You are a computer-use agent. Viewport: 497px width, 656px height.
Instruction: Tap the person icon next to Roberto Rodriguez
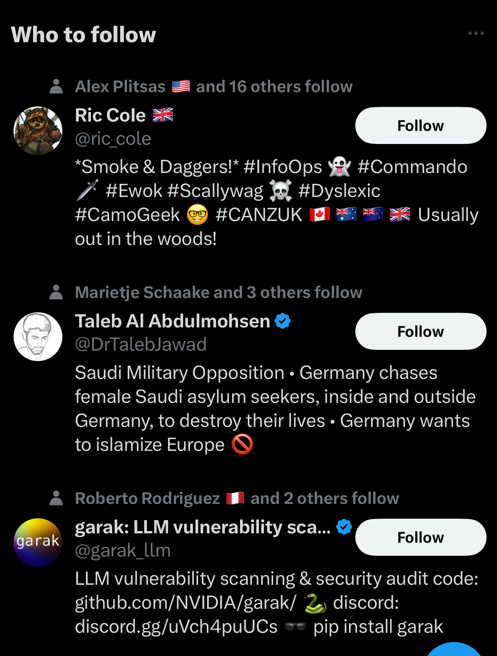(x=57, y=498)
